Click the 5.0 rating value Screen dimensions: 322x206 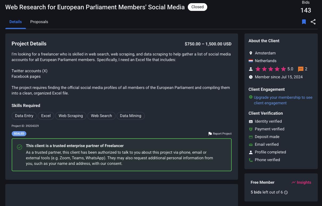[290, 69]
